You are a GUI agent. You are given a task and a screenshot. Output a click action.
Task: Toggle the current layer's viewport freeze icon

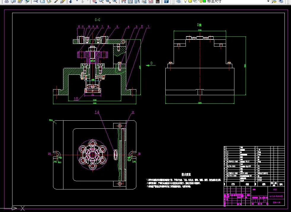coord(195,1)
